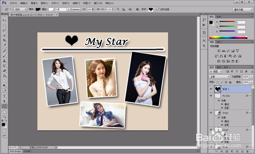
Task: Click the W width input field
Action: [91, 9]
